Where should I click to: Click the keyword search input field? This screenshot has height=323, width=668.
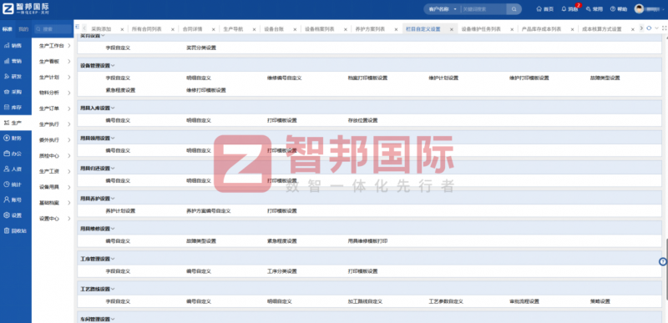coord(483,9)
